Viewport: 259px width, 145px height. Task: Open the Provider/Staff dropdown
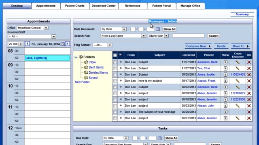pyautogui.click(x=32, y=37)
